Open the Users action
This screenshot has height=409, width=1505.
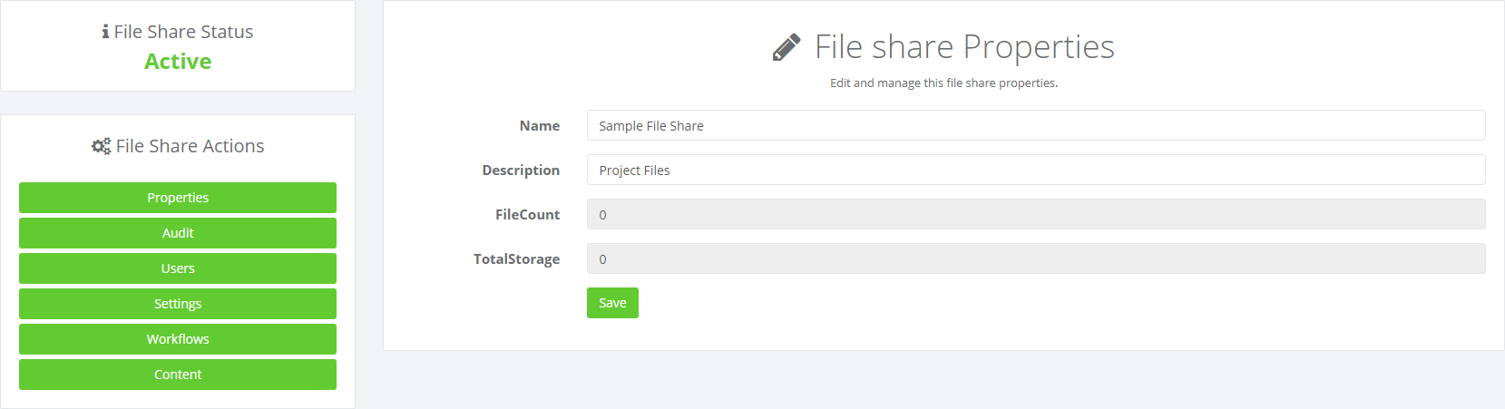[178, 268]
